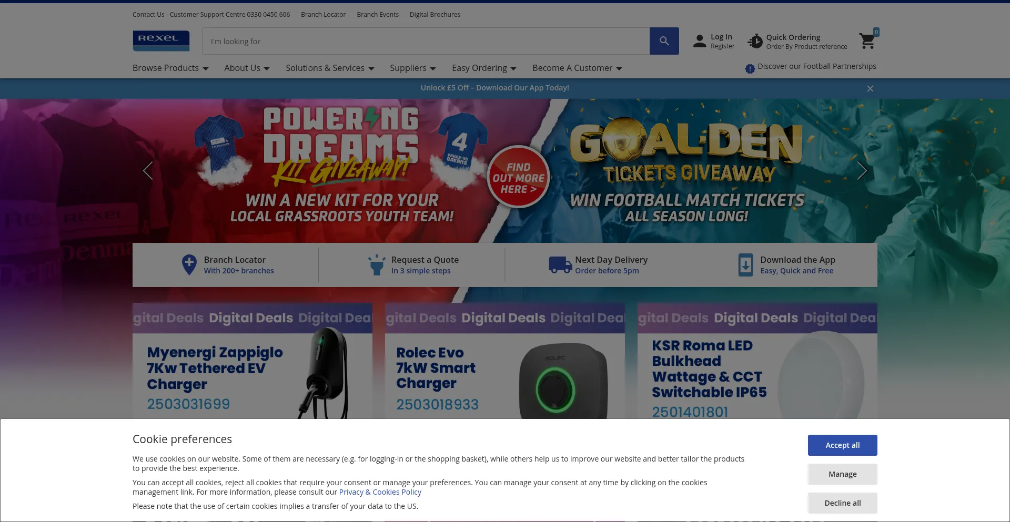Go to next banner slide arrow

coord(862,170)
